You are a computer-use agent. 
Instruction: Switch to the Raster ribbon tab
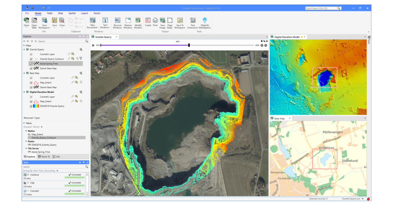click(97, 13)
